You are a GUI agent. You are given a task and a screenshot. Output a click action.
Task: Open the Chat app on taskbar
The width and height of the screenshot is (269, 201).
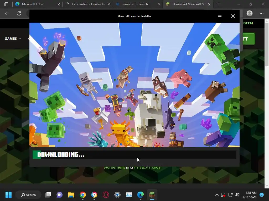tap(60, 195)
